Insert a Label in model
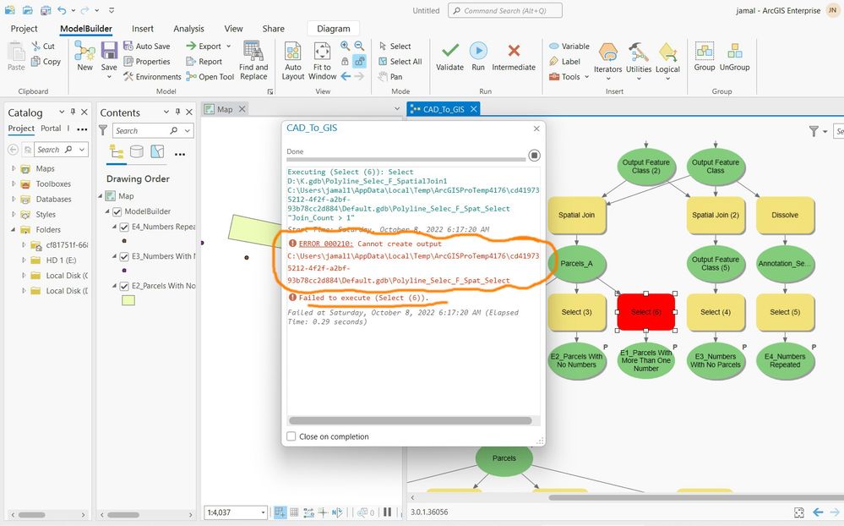 564,62
